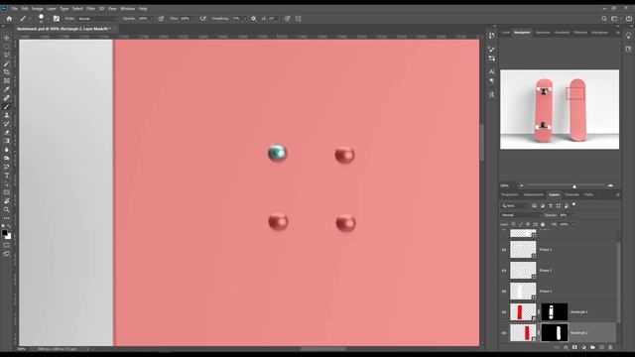The image size is (635, 357).
Task: Select the Rectangle 1 layer mask thumbnail
Action: [x=555, y=312]
